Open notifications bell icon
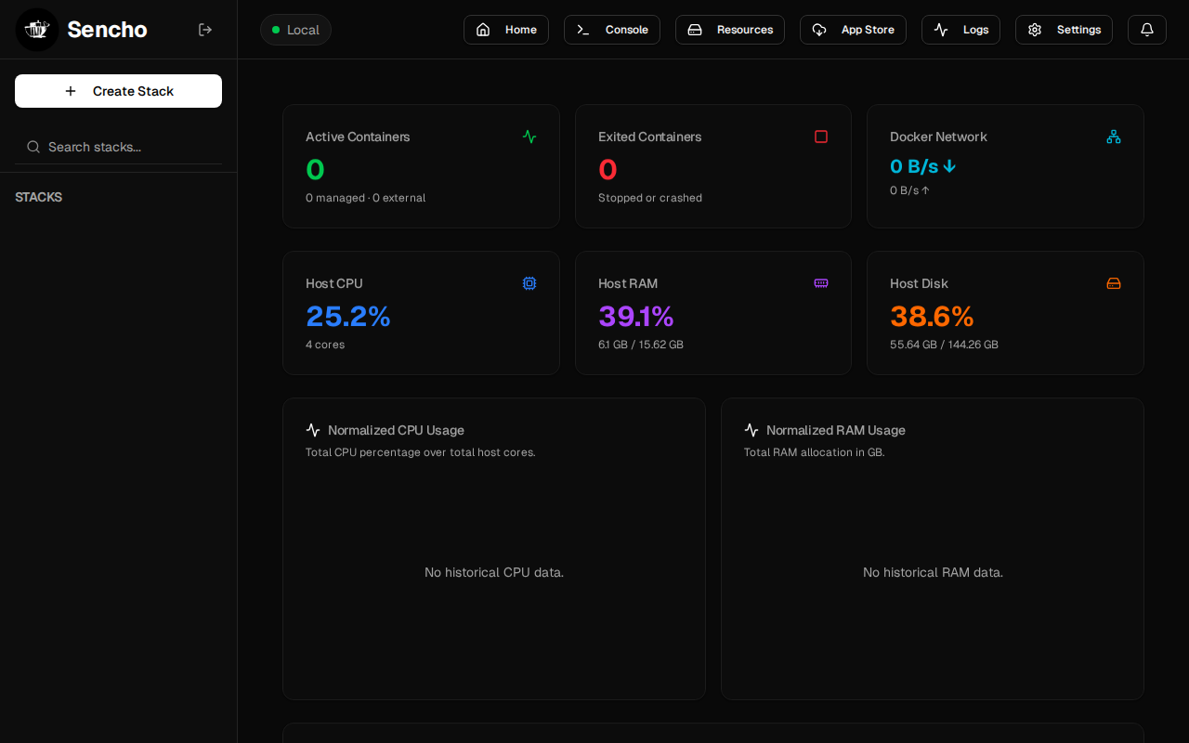1189x743 pixels. [1147, 30]
